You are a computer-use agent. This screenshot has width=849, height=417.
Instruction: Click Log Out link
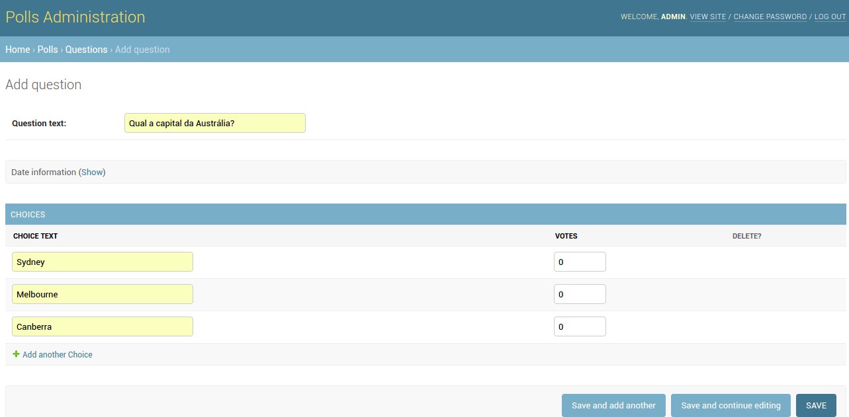(x=830, y=17)
